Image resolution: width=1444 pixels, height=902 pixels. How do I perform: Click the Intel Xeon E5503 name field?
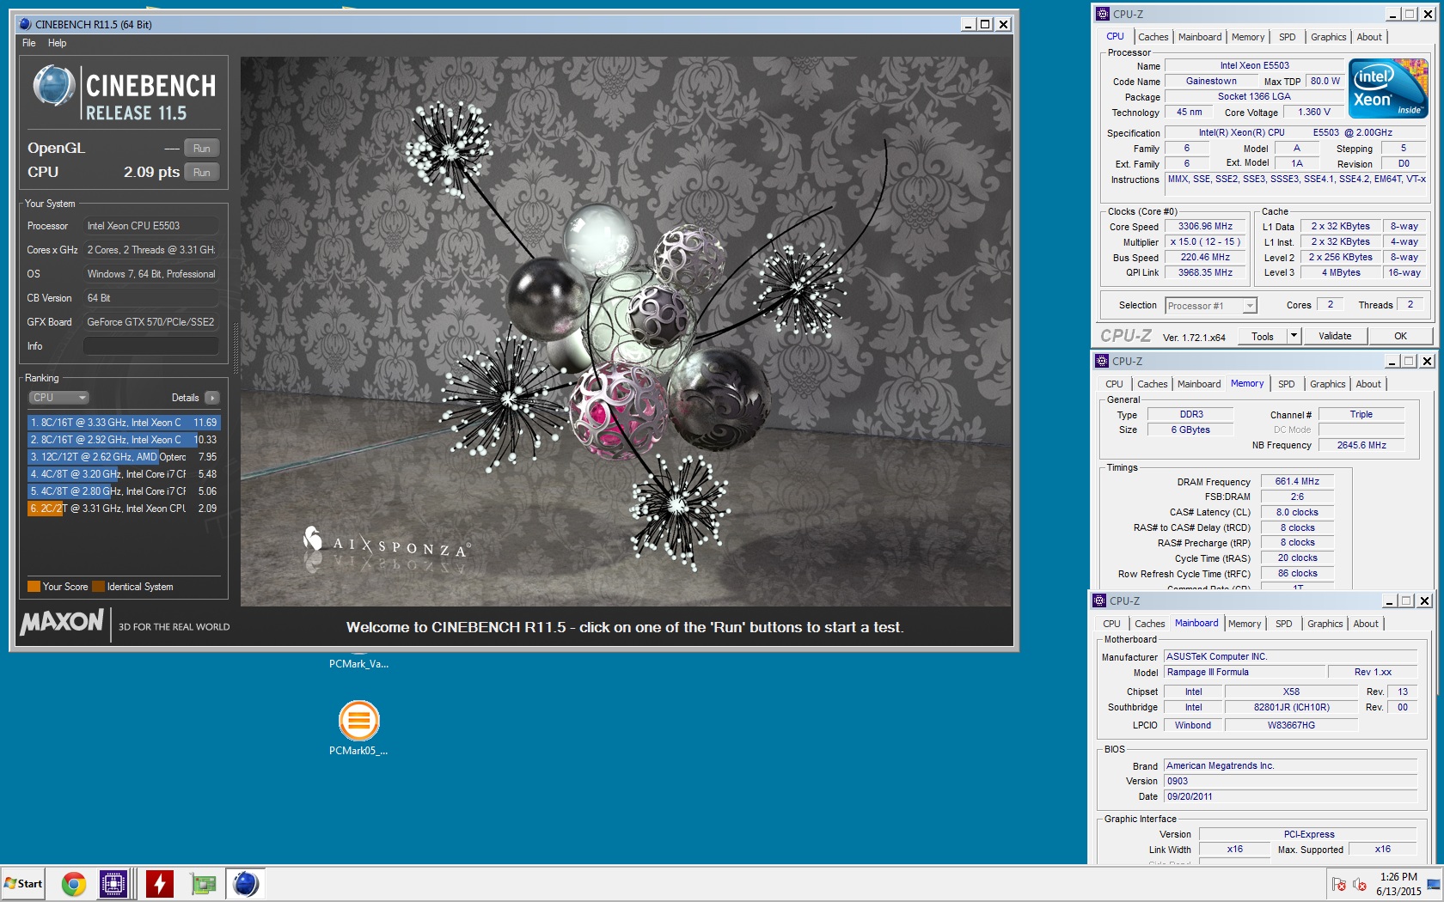pyautogui.click(x=1254, y=66)
